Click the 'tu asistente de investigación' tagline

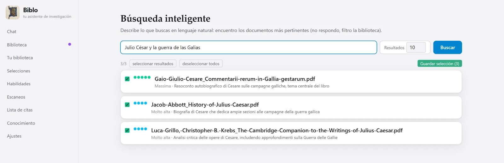[x=47, y=17]
